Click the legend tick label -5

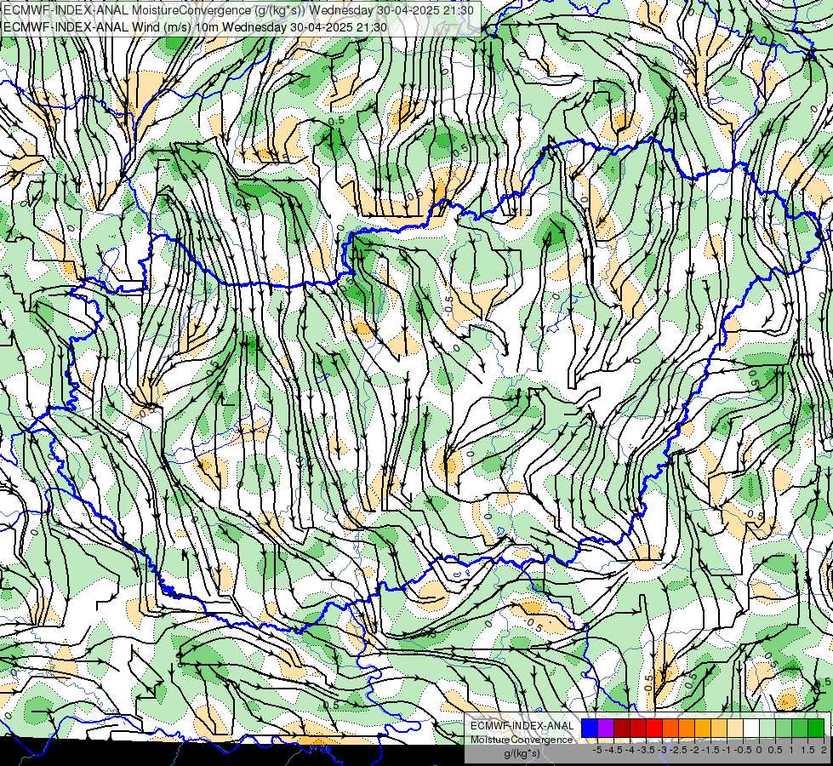(597, 750)
